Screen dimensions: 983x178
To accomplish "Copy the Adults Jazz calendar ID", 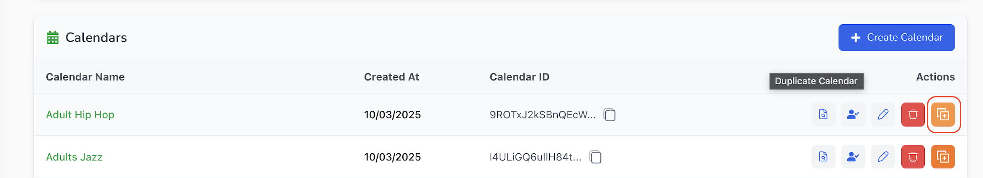I will coord(595,157).
